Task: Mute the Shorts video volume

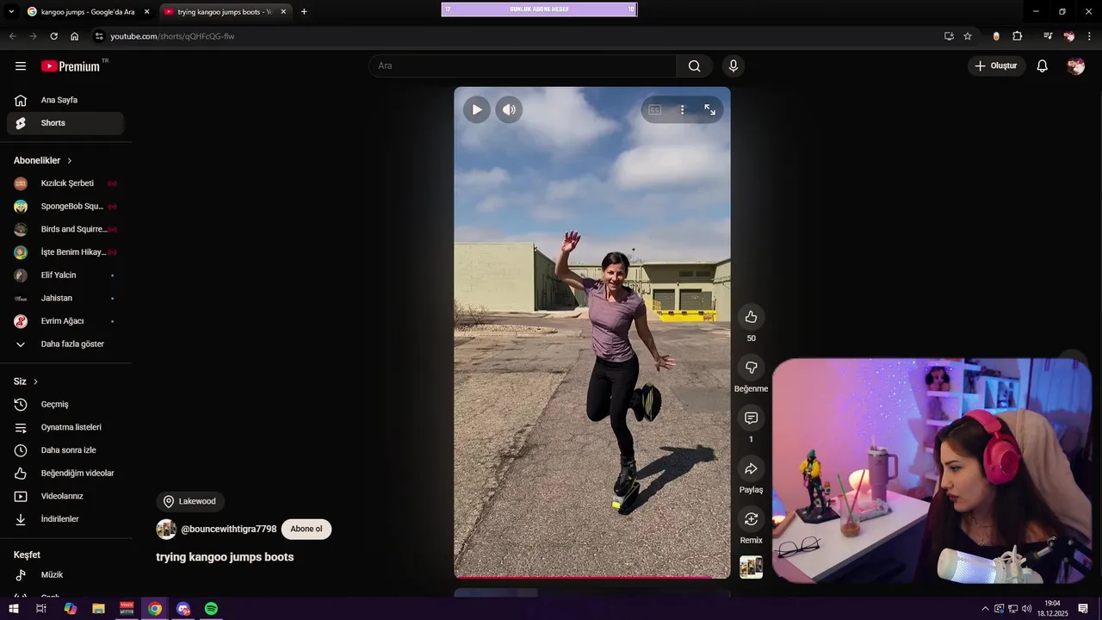Action: [509, 109]
